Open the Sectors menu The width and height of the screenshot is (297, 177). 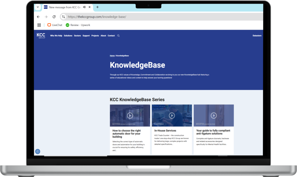click(x=77, y=36)
